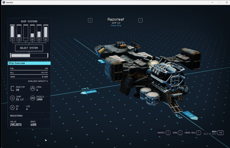The image size is (230, 148).
Task: Switch to previous ship with Q key icon
Action: coord(90,20)
